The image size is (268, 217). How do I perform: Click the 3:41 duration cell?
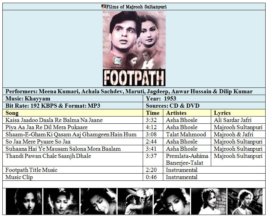153,149
